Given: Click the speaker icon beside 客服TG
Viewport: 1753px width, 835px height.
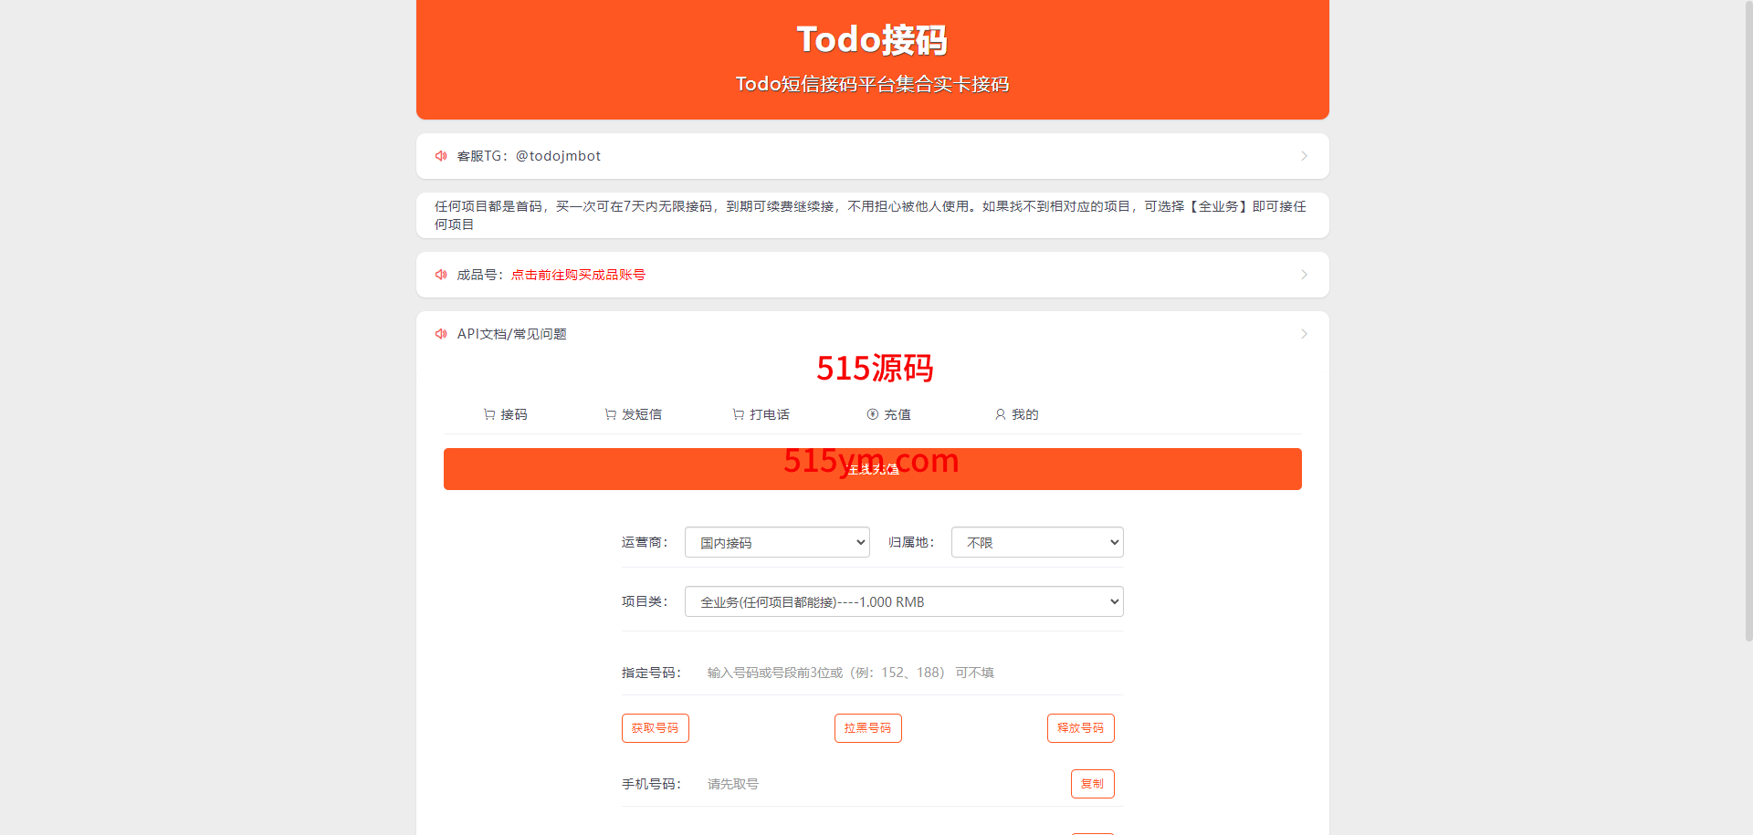Looking at the screenshot, I should coord(441,156).
